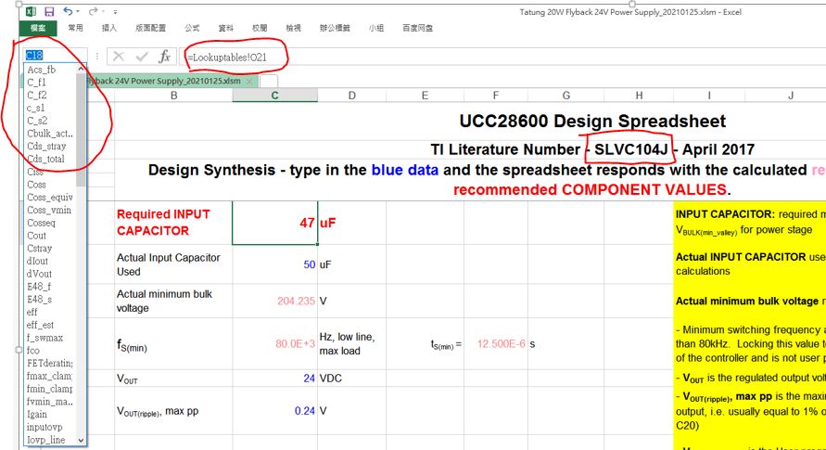Click the redo arrow icon
The width and height of the screenshot is (826, 450).
(x=93, y=11)
